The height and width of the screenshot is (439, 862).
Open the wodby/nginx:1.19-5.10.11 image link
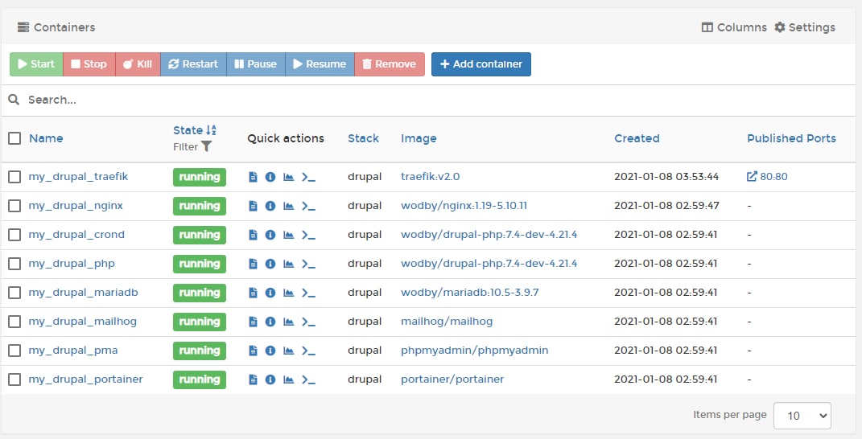click(464, 206)
